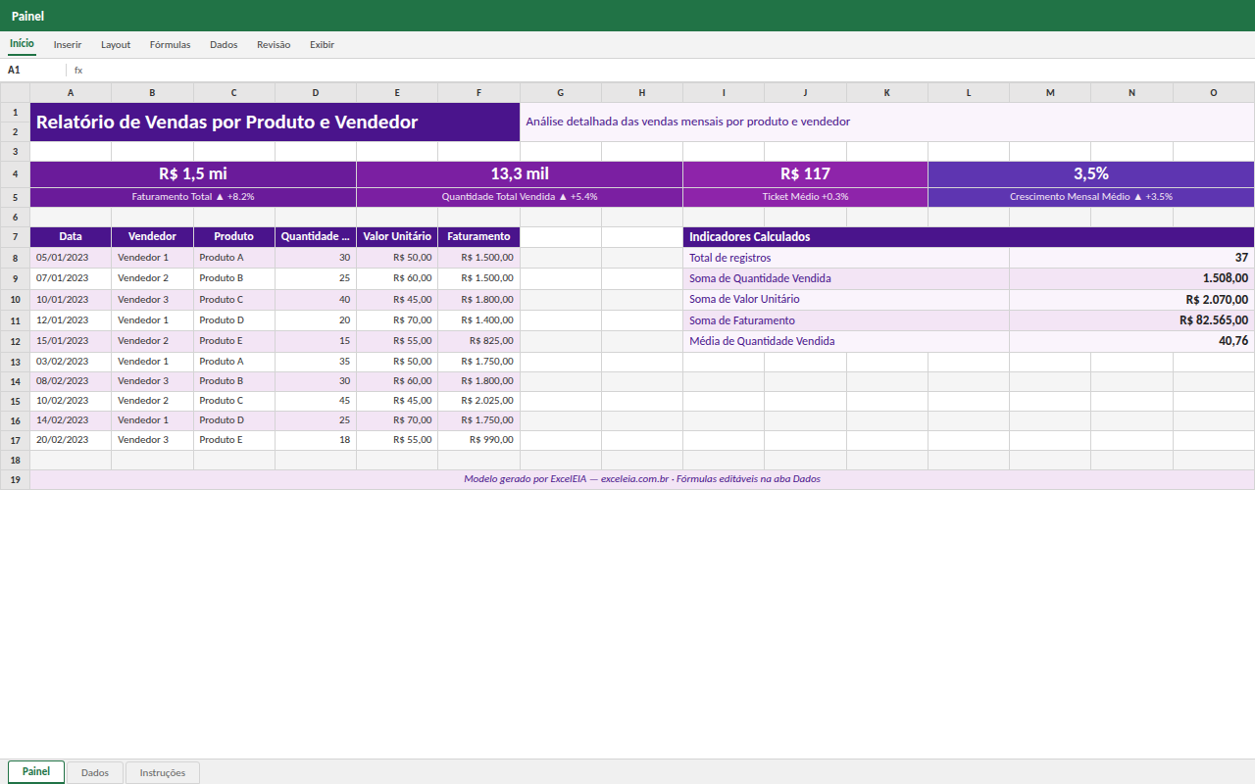Select the Dados ribbon tab
Viewport: 1255px width, 784px height.
click(224, 44)
